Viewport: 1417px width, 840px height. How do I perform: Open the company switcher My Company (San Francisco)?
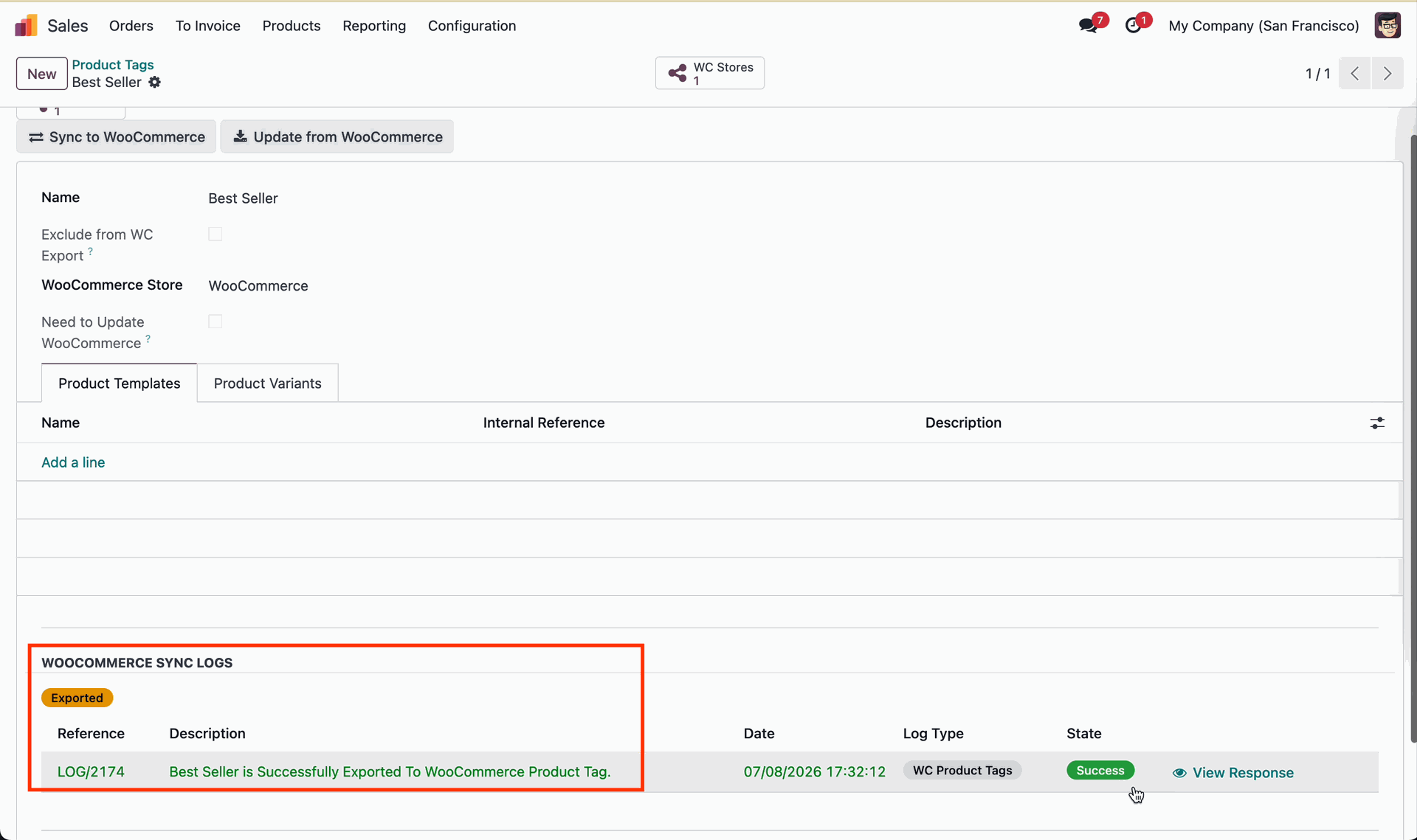(1263, 26)
